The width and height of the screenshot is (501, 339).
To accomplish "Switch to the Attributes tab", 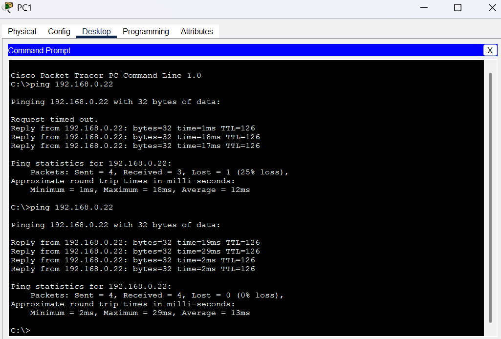I will coord(197,31).
